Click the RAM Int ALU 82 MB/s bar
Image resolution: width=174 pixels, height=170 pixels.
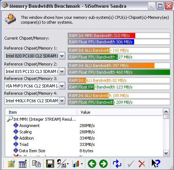119,80
